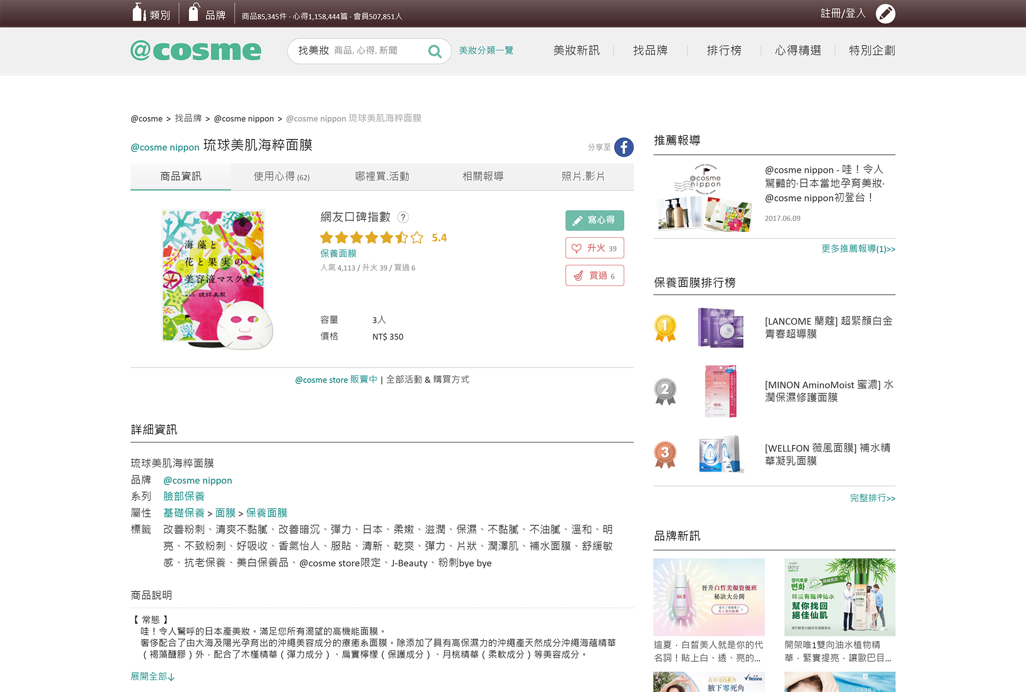
Task: Click the rank 1 gold medal badge
Action: [665, 328]
